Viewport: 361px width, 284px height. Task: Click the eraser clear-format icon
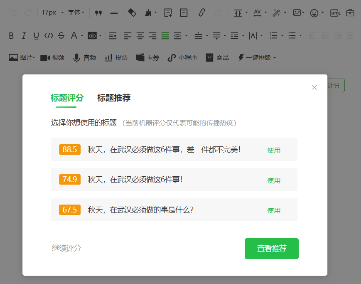point(132,12)
